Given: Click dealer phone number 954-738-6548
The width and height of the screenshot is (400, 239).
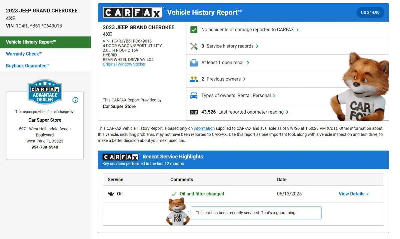Looking at the screenshot, I should point(45,147).
